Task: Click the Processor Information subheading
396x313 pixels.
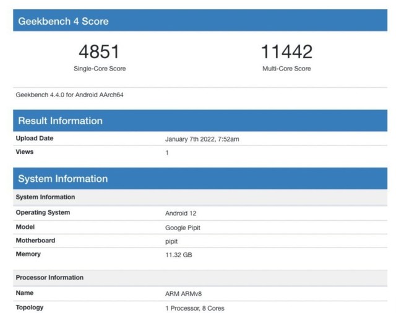Action: coord(49,278)
